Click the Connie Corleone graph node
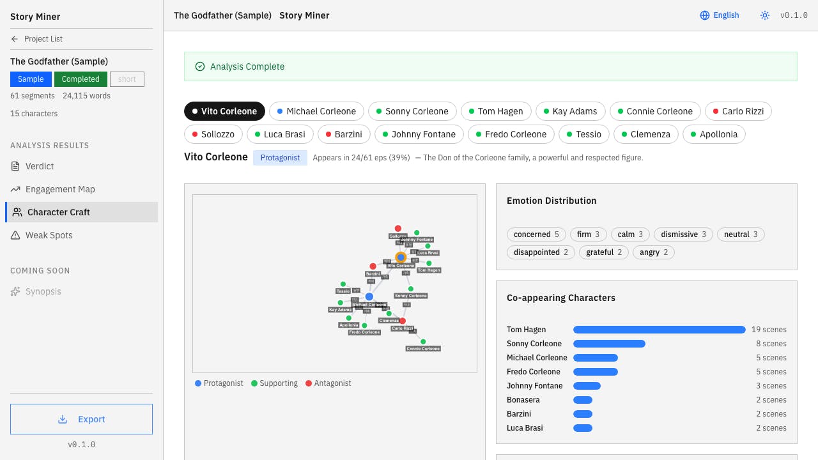This screenshot has width=818, height=460. 423,342
